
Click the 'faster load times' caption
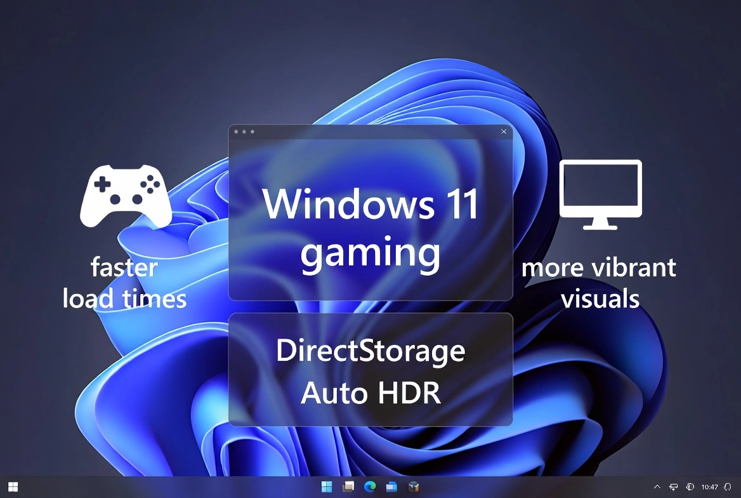[124, 283]
